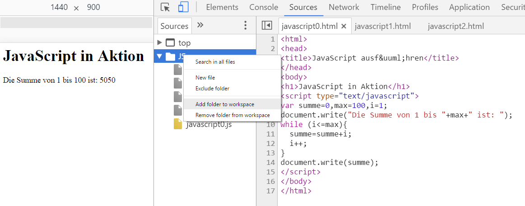The image size is (525, 206).
Task: Switch to the Timeline tab
Action: point(386,7)
